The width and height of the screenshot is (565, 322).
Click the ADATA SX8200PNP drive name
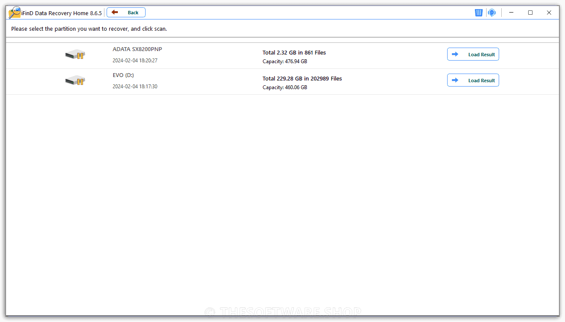(137, 49)
